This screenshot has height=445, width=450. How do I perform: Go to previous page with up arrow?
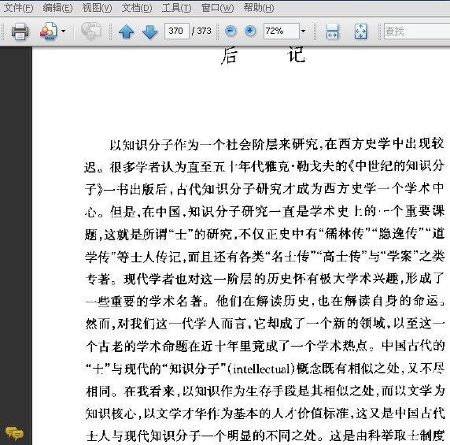(x=127, y=32)
